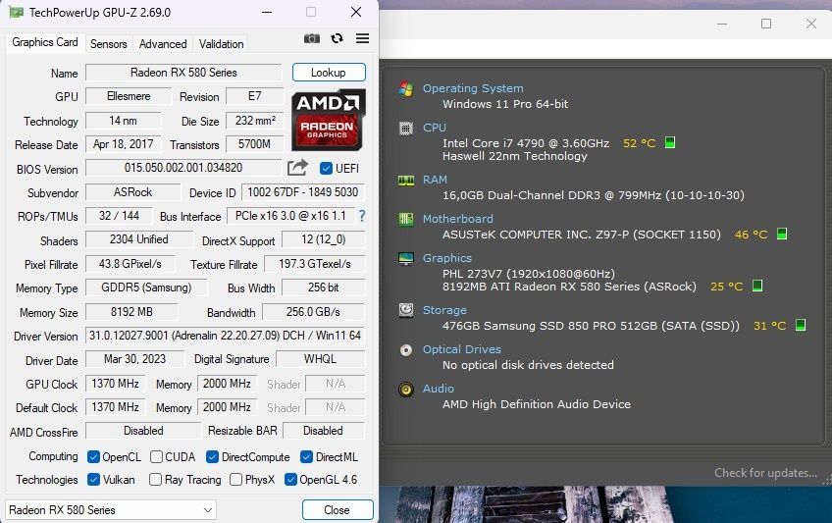Click the Graphics monitor icon in Speccy

point(406,258)
